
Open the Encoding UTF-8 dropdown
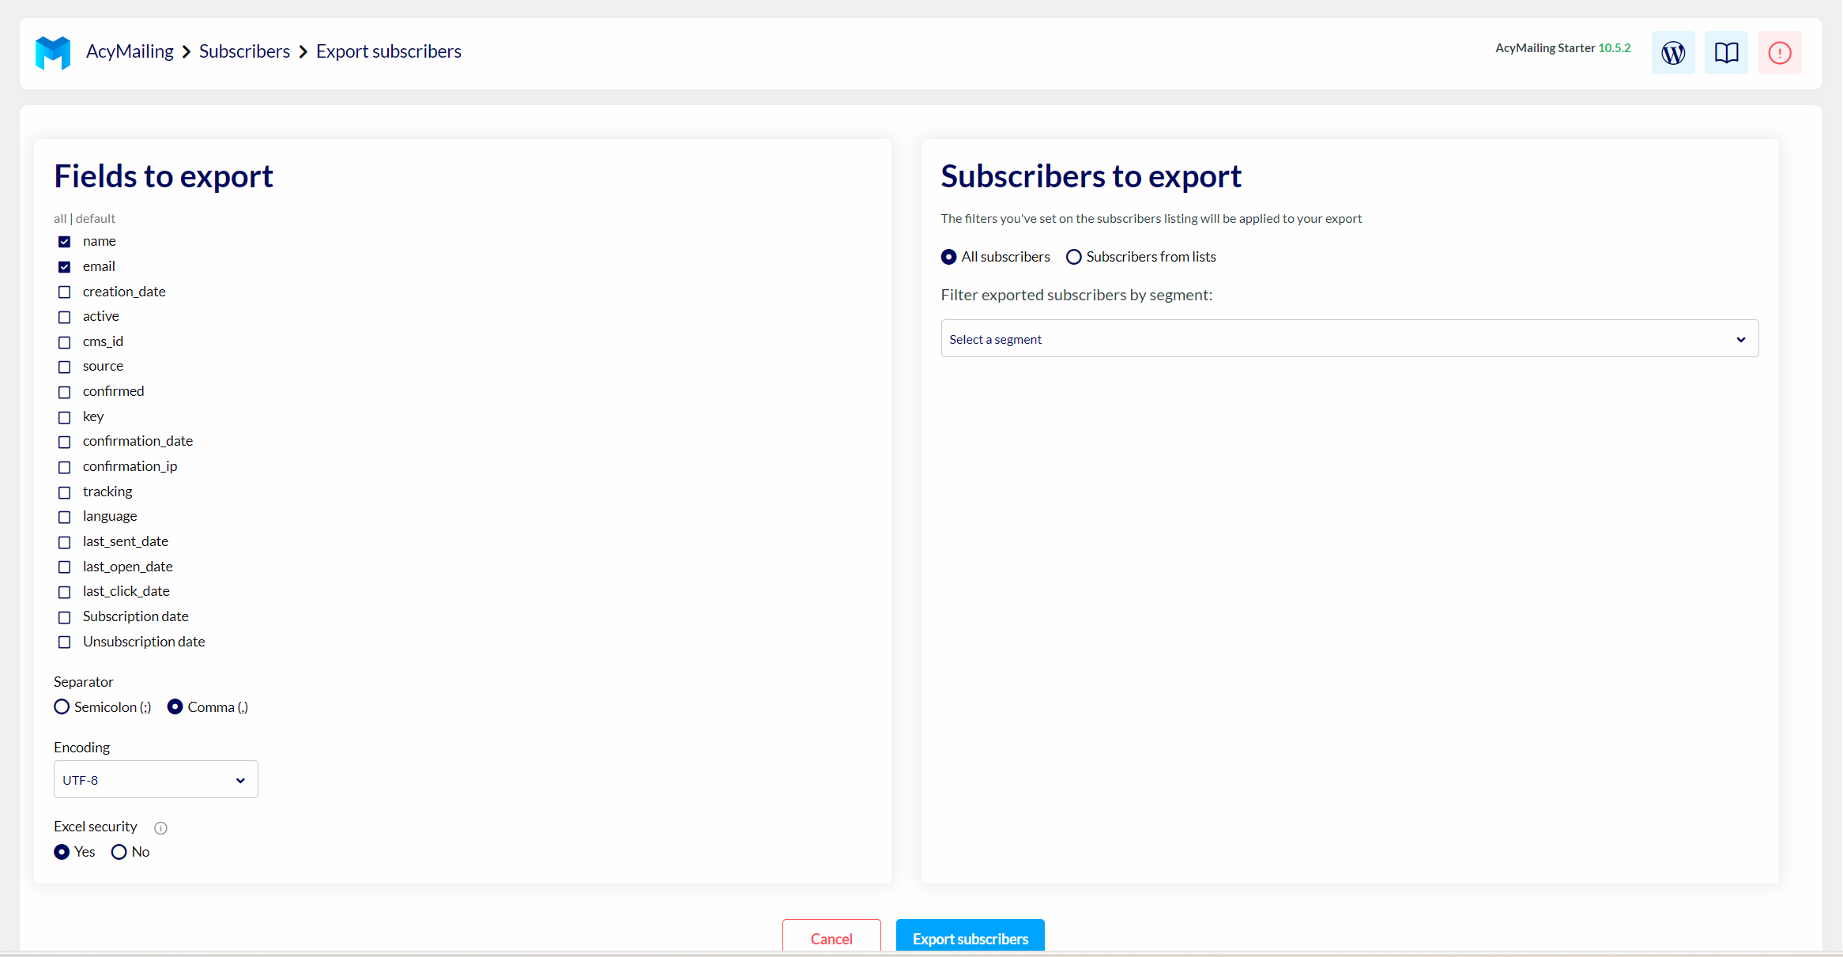156,780
